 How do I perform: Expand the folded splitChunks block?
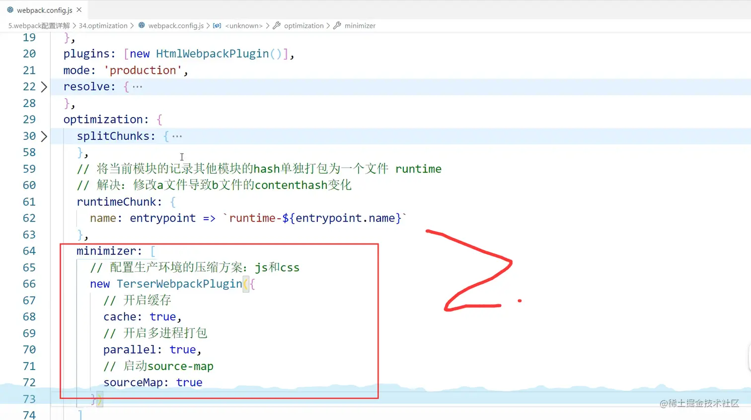pyautogui.click(x=44, y=136)
